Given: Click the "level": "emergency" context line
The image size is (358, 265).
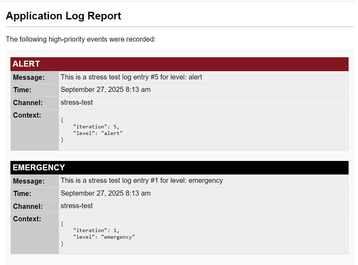Looking at the screenshot, I should pyautogui.click(x=104, y=237).
